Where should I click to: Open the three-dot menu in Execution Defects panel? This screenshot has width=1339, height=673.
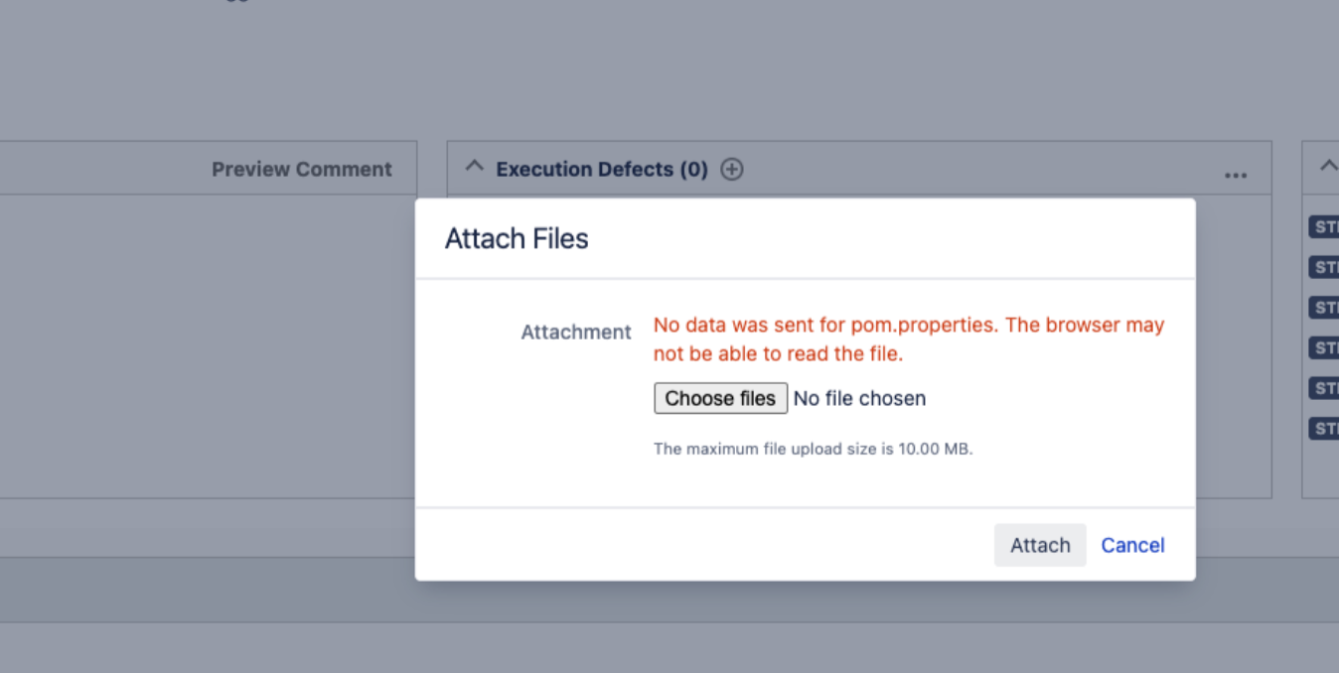(1235, 175)
